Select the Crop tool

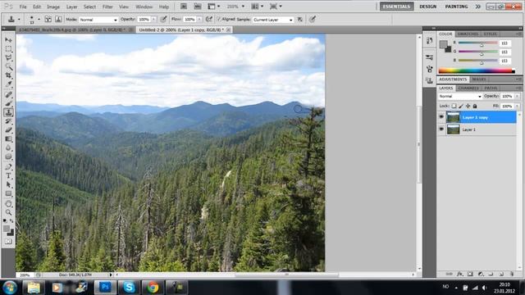tap(8, 75)
